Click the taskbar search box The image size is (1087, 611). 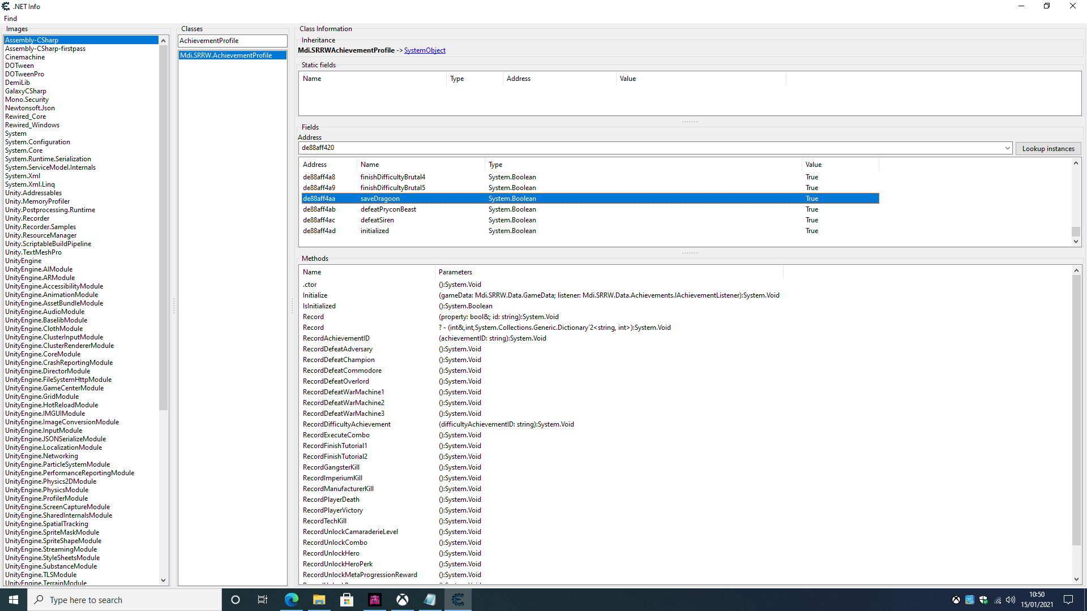click(125, 600)
